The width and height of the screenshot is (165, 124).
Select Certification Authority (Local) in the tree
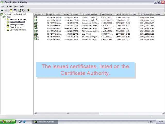(x=15, y=14)
